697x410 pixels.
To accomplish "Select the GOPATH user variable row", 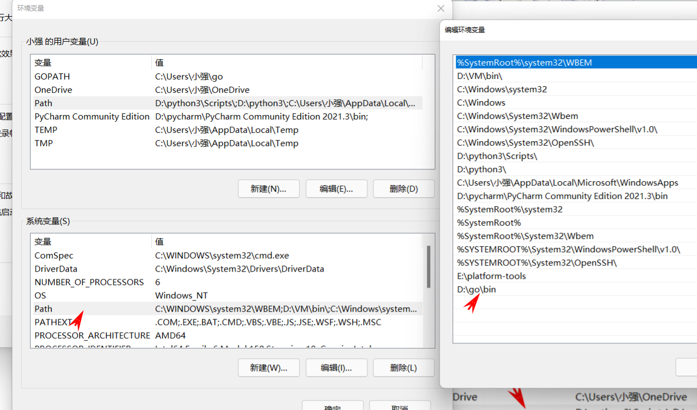I will [x=227, y=77].
